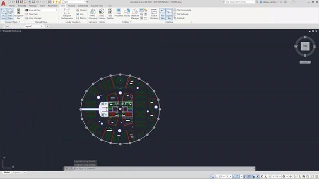This screenshot has height=179, width=319.
Task: Toggle File Tabs display
Action: [x=162, y=14]
